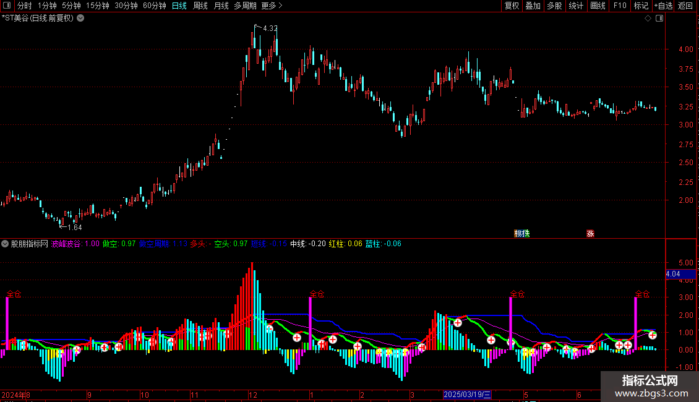
Task: Expand the 股朋指标网 indicator dropdown arrow
Action: 5,244
